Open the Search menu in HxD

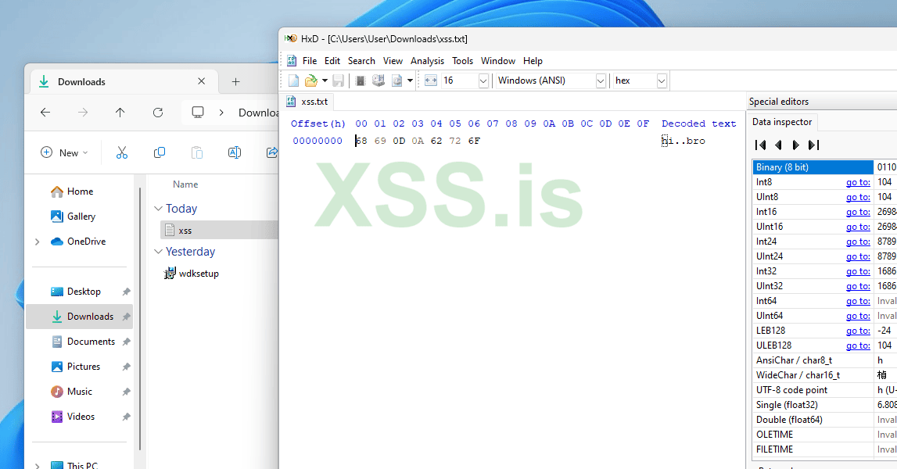pos(361,61)
